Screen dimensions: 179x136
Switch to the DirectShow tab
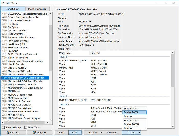(13, 9)
